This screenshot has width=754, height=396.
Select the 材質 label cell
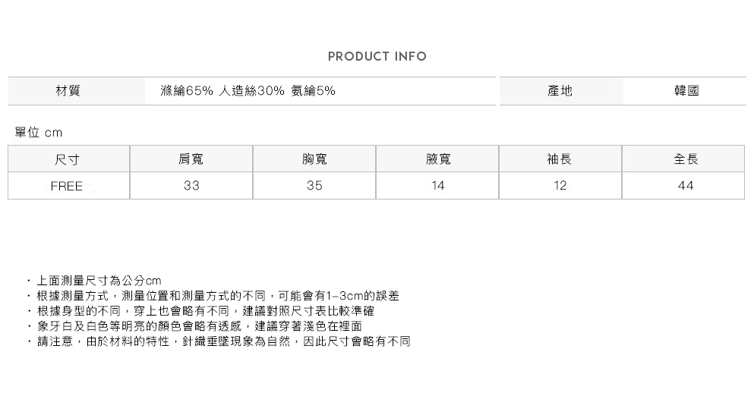tap(68, 91)
